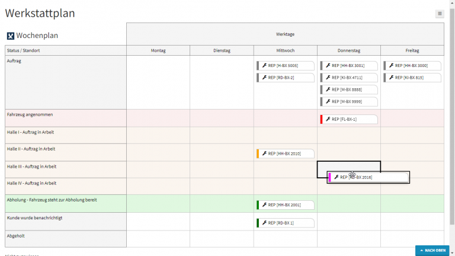Select Halle I - Auftrag in Arbeit label
The image size is (455, 256).
pos(30,132)
